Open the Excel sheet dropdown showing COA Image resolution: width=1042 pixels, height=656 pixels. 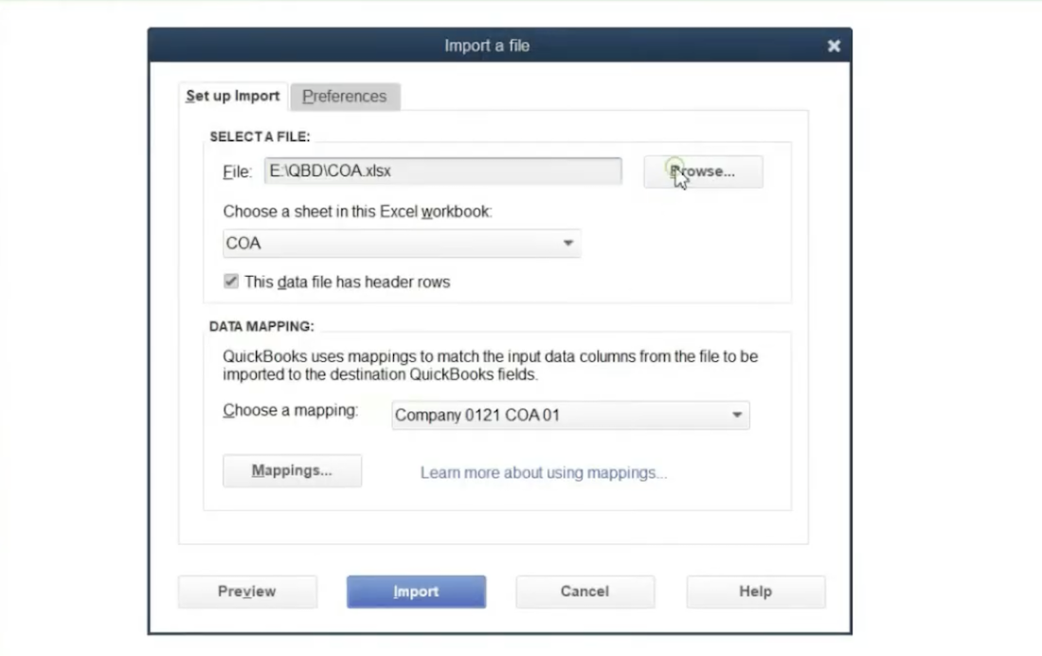coord(402,244)
